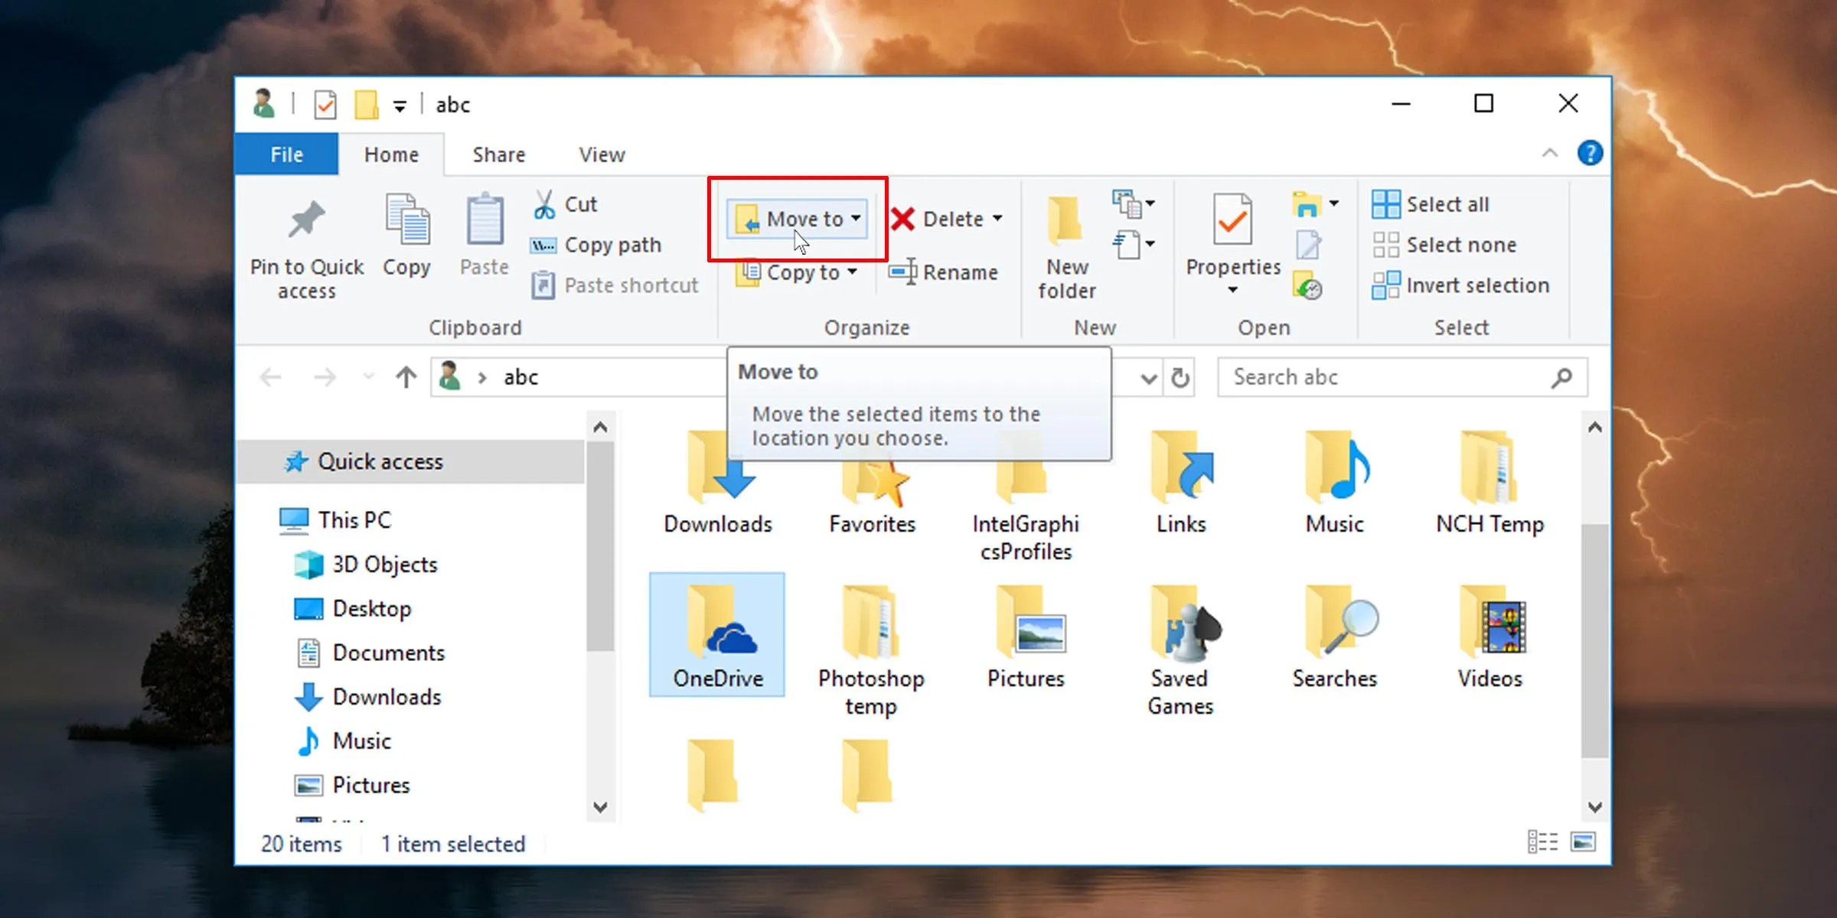
Task: Expand the address bar history dropdown
Action: pos(1148,377)
